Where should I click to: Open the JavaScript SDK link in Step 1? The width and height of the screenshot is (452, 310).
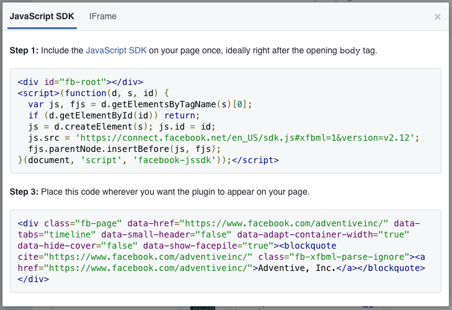coord(116,50)
